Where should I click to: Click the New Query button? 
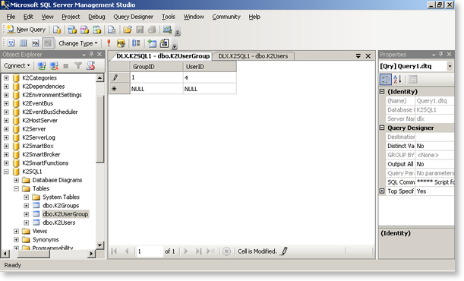(27, 30)
